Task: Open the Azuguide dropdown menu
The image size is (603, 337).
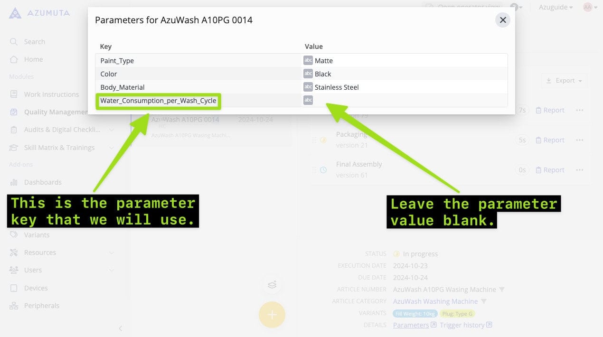Action: (555, 7)
